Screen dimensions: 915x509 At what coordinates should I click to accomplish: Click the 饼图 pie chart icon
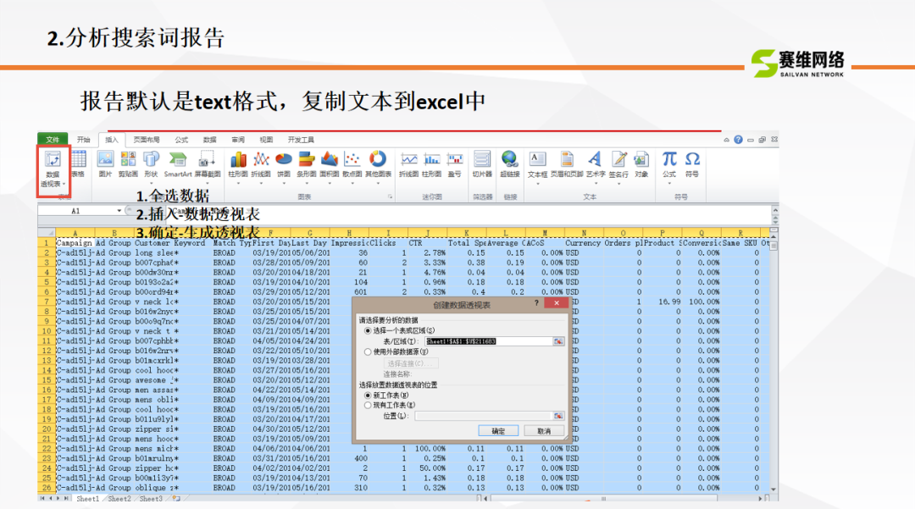pos(284,159)
